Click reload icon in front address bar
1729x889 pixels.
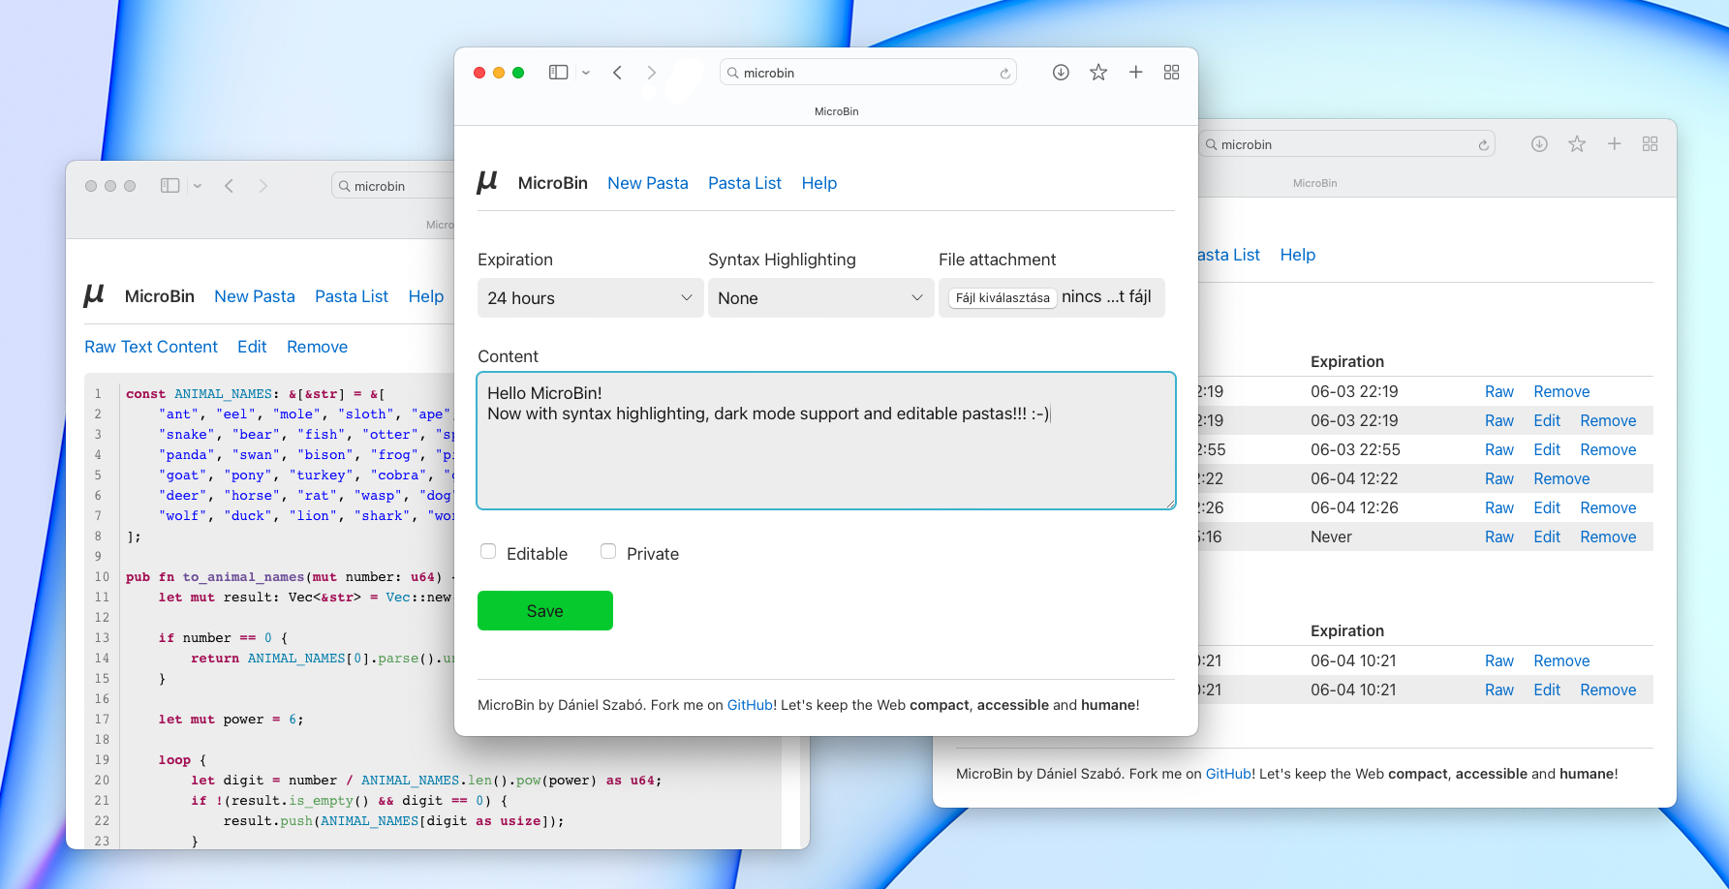coord(1004,73)
